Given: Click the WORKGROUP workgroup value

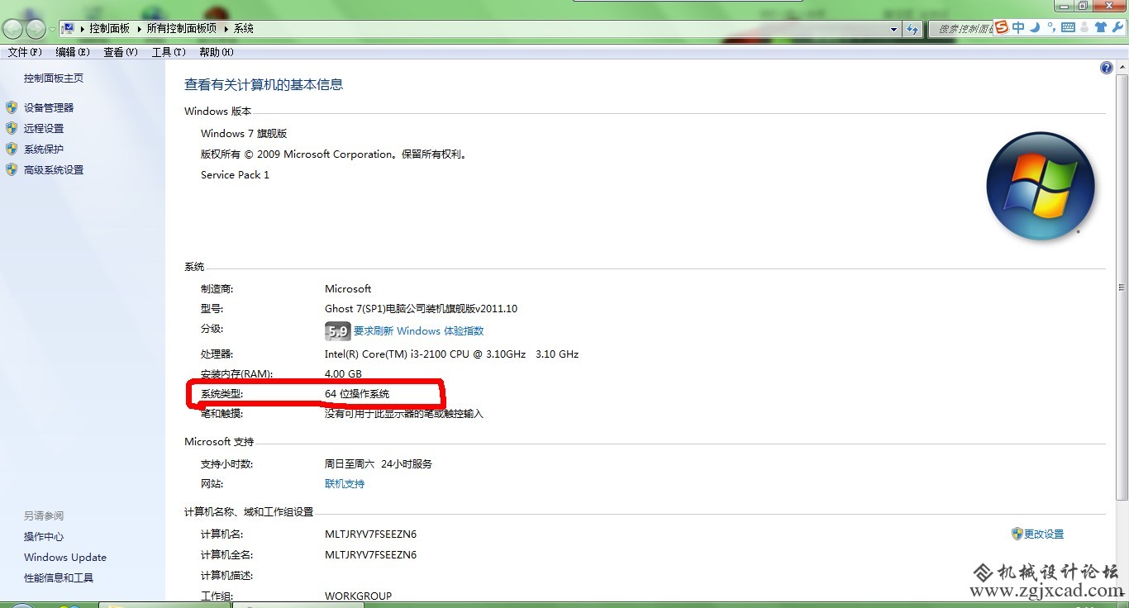Looking at the screenshot, I should pos(358,596).
